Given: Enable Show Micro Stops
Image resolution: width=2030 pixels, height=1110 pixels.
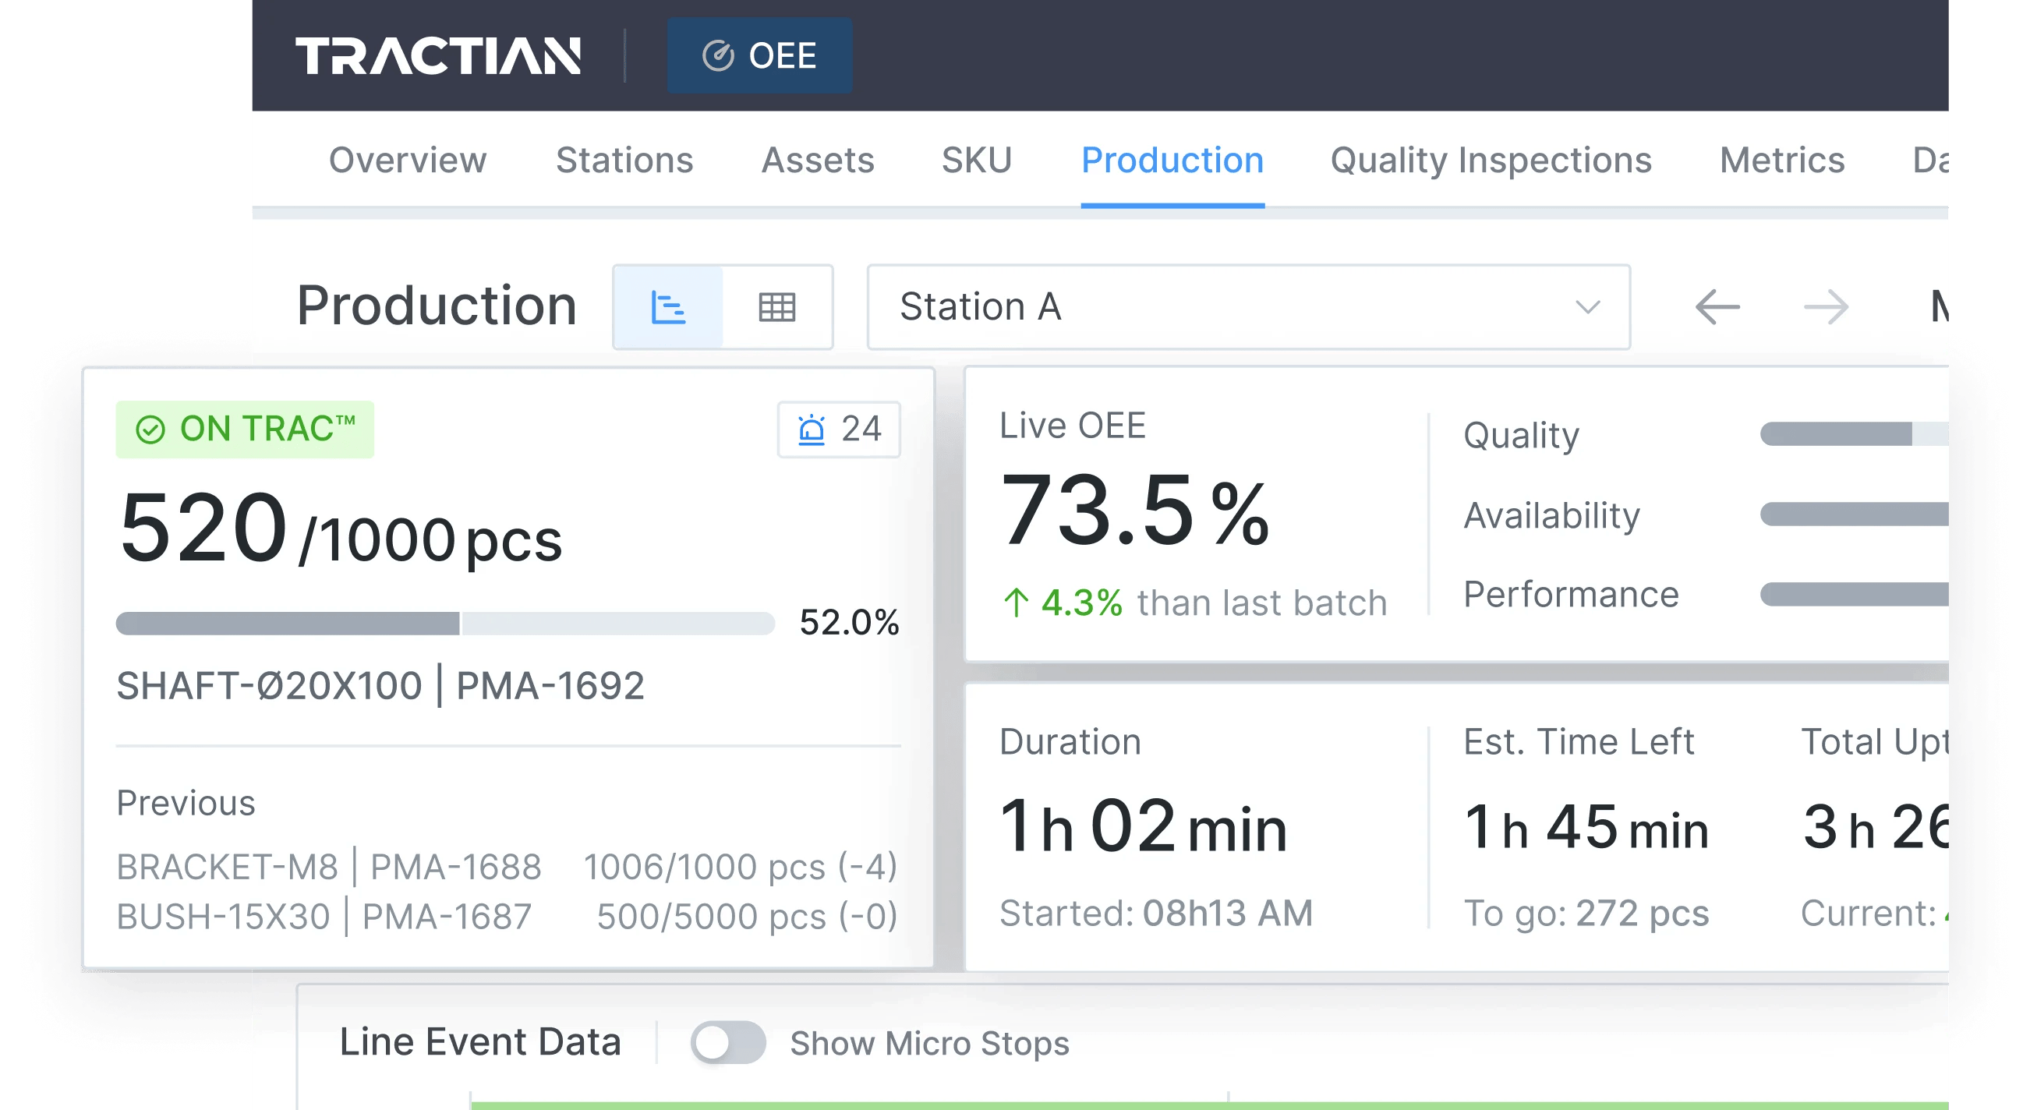Looking at the screenshot, I should click(729, 1041).
